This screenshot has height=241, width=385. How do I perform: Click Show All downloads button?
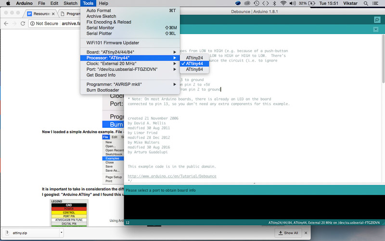(x=288, y=233)
